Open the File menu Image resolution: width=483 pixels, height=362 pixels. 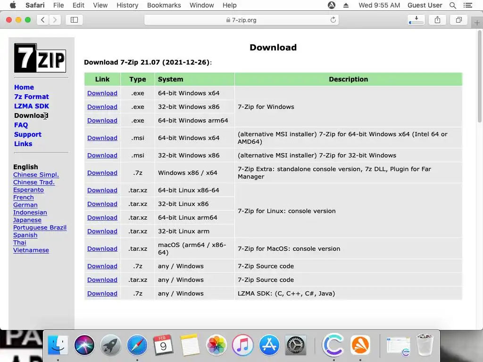click(58, 5)
